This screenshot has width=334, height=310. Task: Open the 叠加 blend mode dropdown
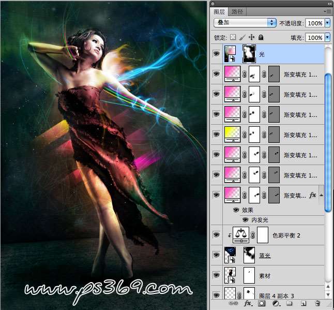pyautogui.click(x=245, y=22)
